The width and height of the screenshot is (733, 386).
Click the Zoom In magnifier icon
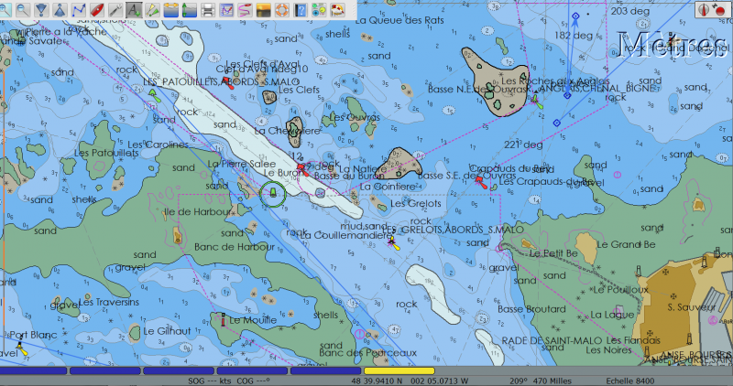coord(5,9)
